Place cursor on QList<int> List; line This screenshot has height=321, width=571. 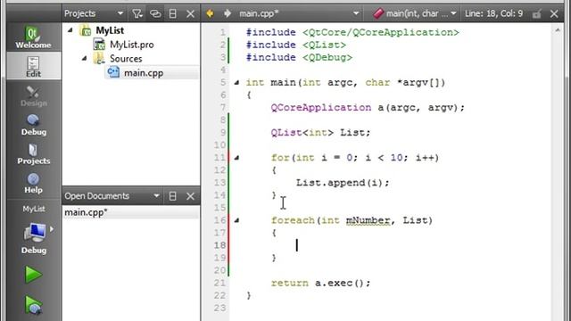pyautogui.click(x=320, y=133)
